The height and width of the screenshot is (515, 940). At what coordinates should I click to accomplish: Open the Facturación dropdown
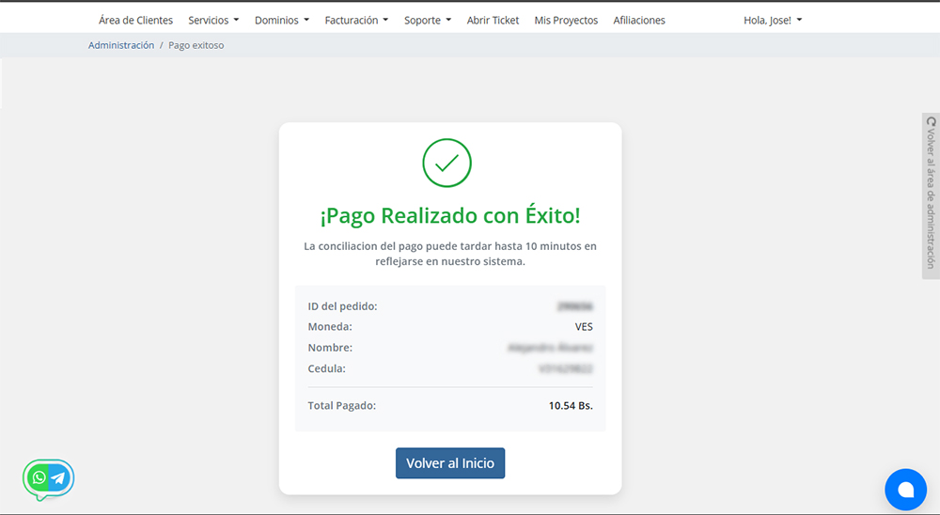356,21
